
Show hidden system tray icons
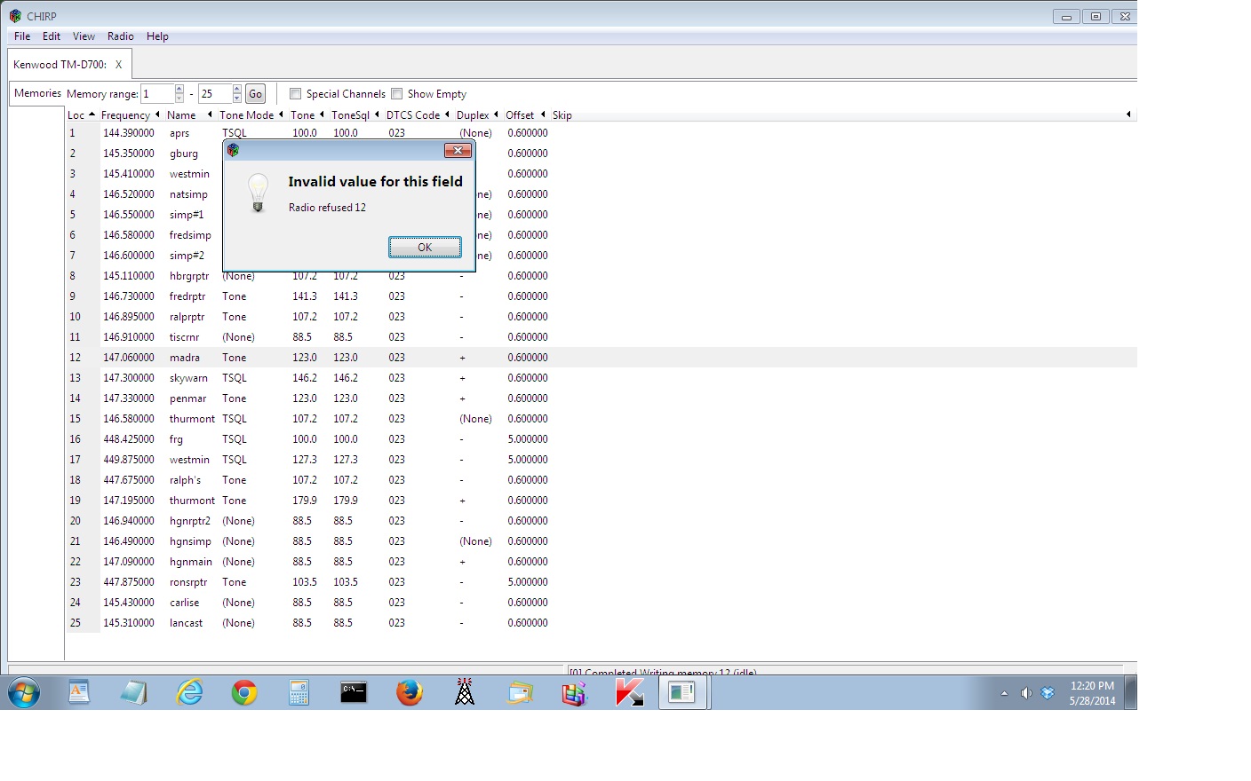click(x=1004, y=693)
